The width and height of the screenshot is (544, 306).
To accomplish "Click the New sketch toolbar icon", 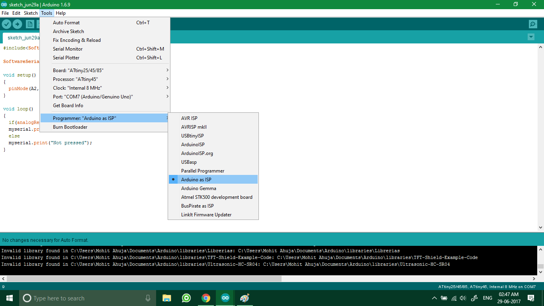I will [30, 24].
